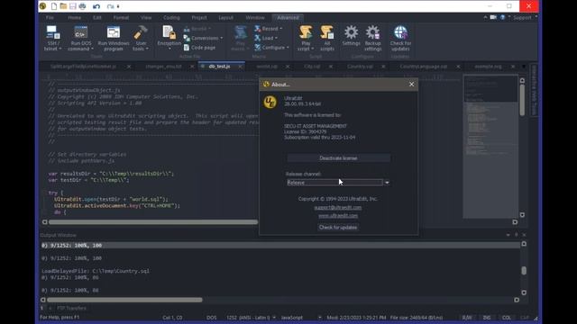577x324 pixels.
Task: Open the SSH / telnet tool
Action: coord(52,38)
